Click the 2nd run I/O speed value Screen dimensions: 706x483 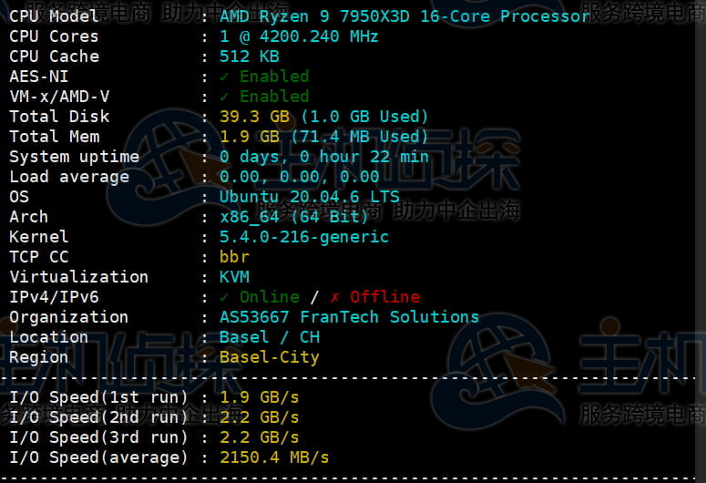pos(260,417)
